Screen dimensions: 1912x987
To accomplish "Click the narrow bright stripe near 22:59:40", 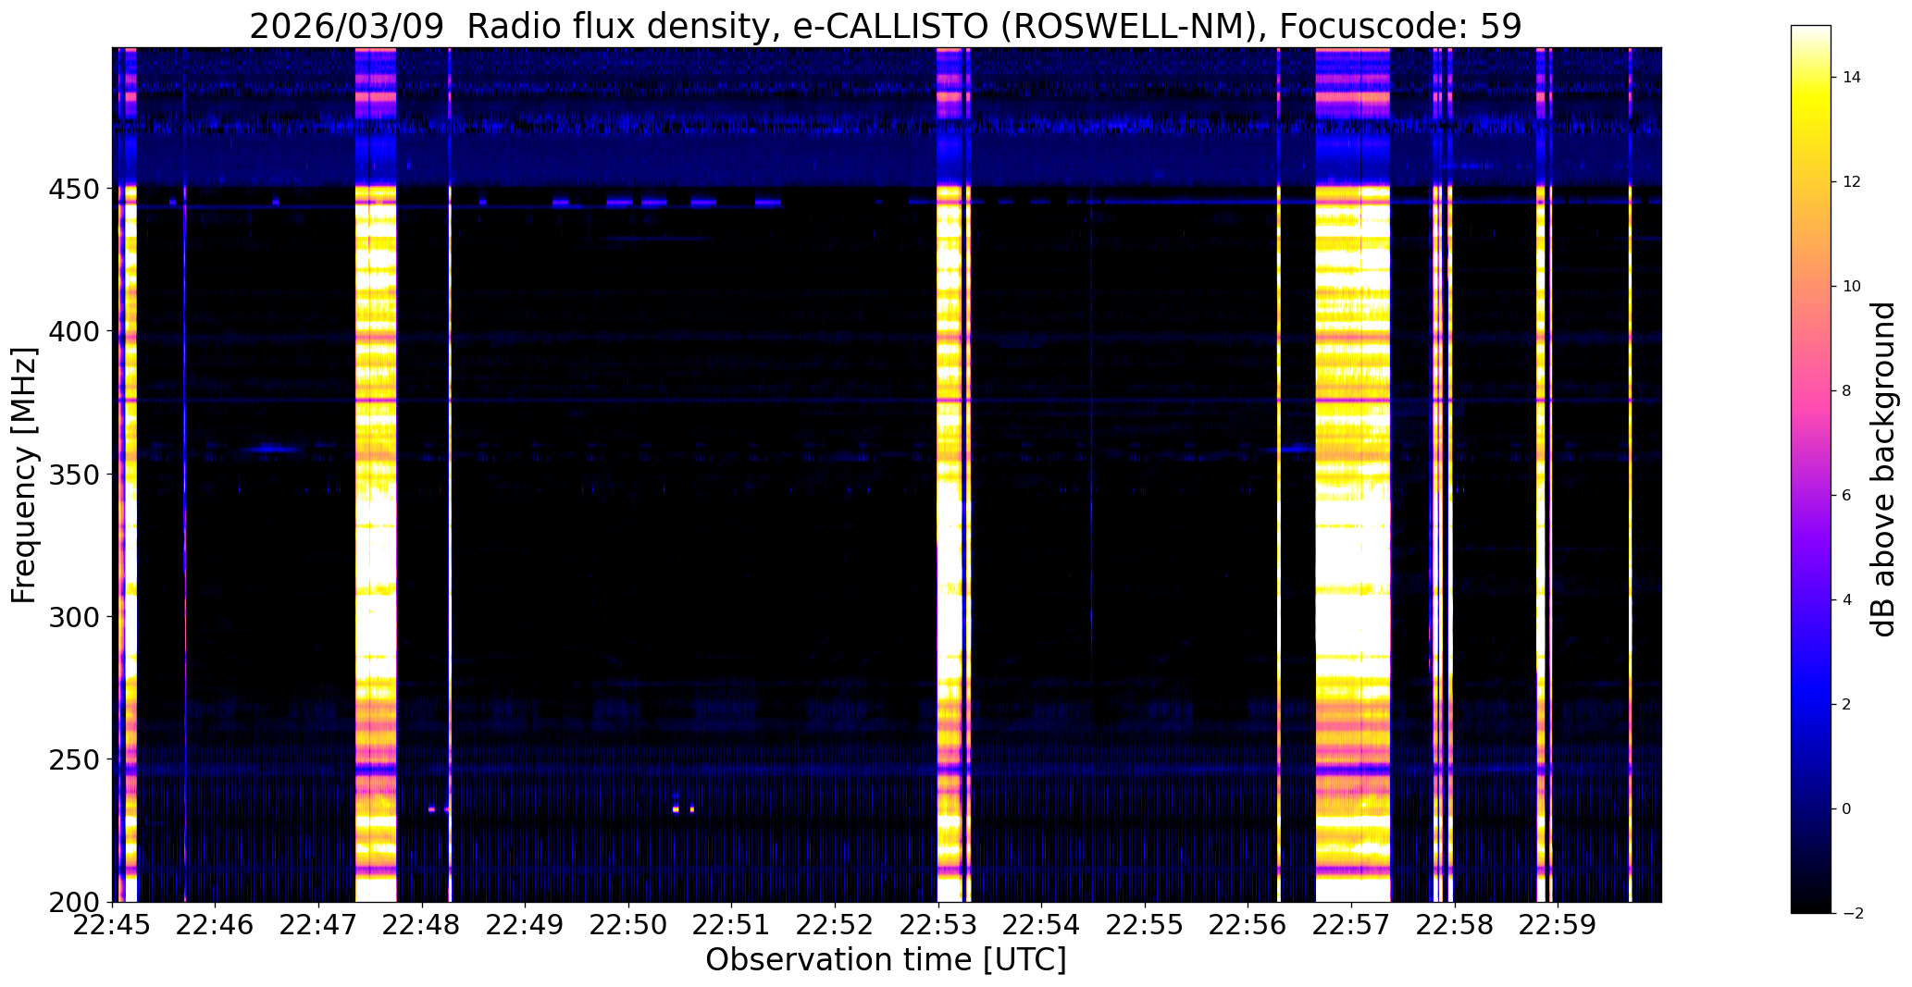I will coord(1631,475).
